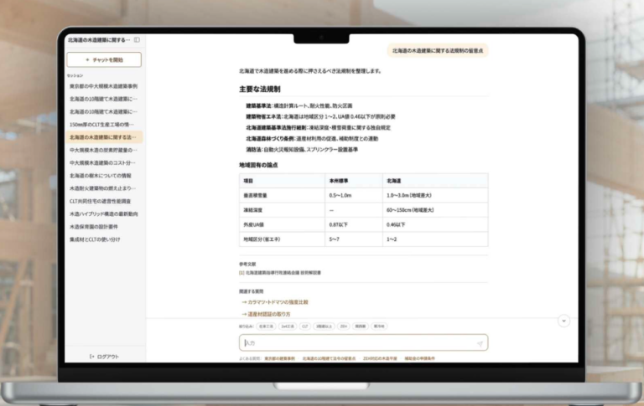
Task: Open session 木造耐火建築物の燃え止まり…
Action: (103, 188)
